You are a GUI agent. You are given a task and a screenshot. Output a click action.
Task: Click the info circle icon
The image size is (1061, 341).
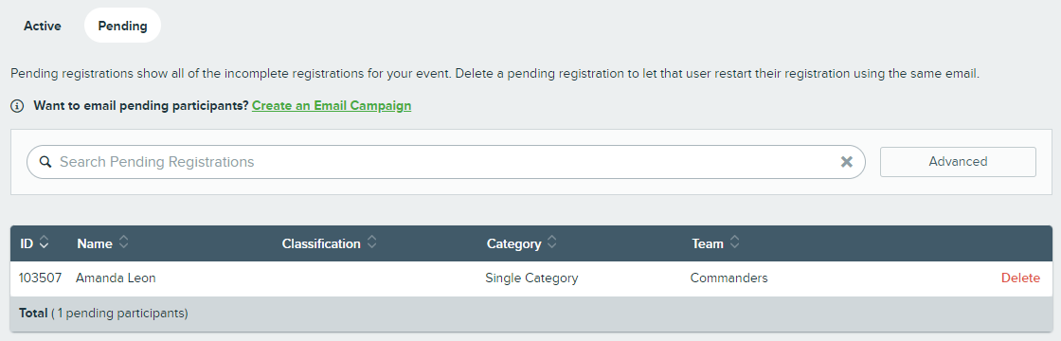coord(18,106)
